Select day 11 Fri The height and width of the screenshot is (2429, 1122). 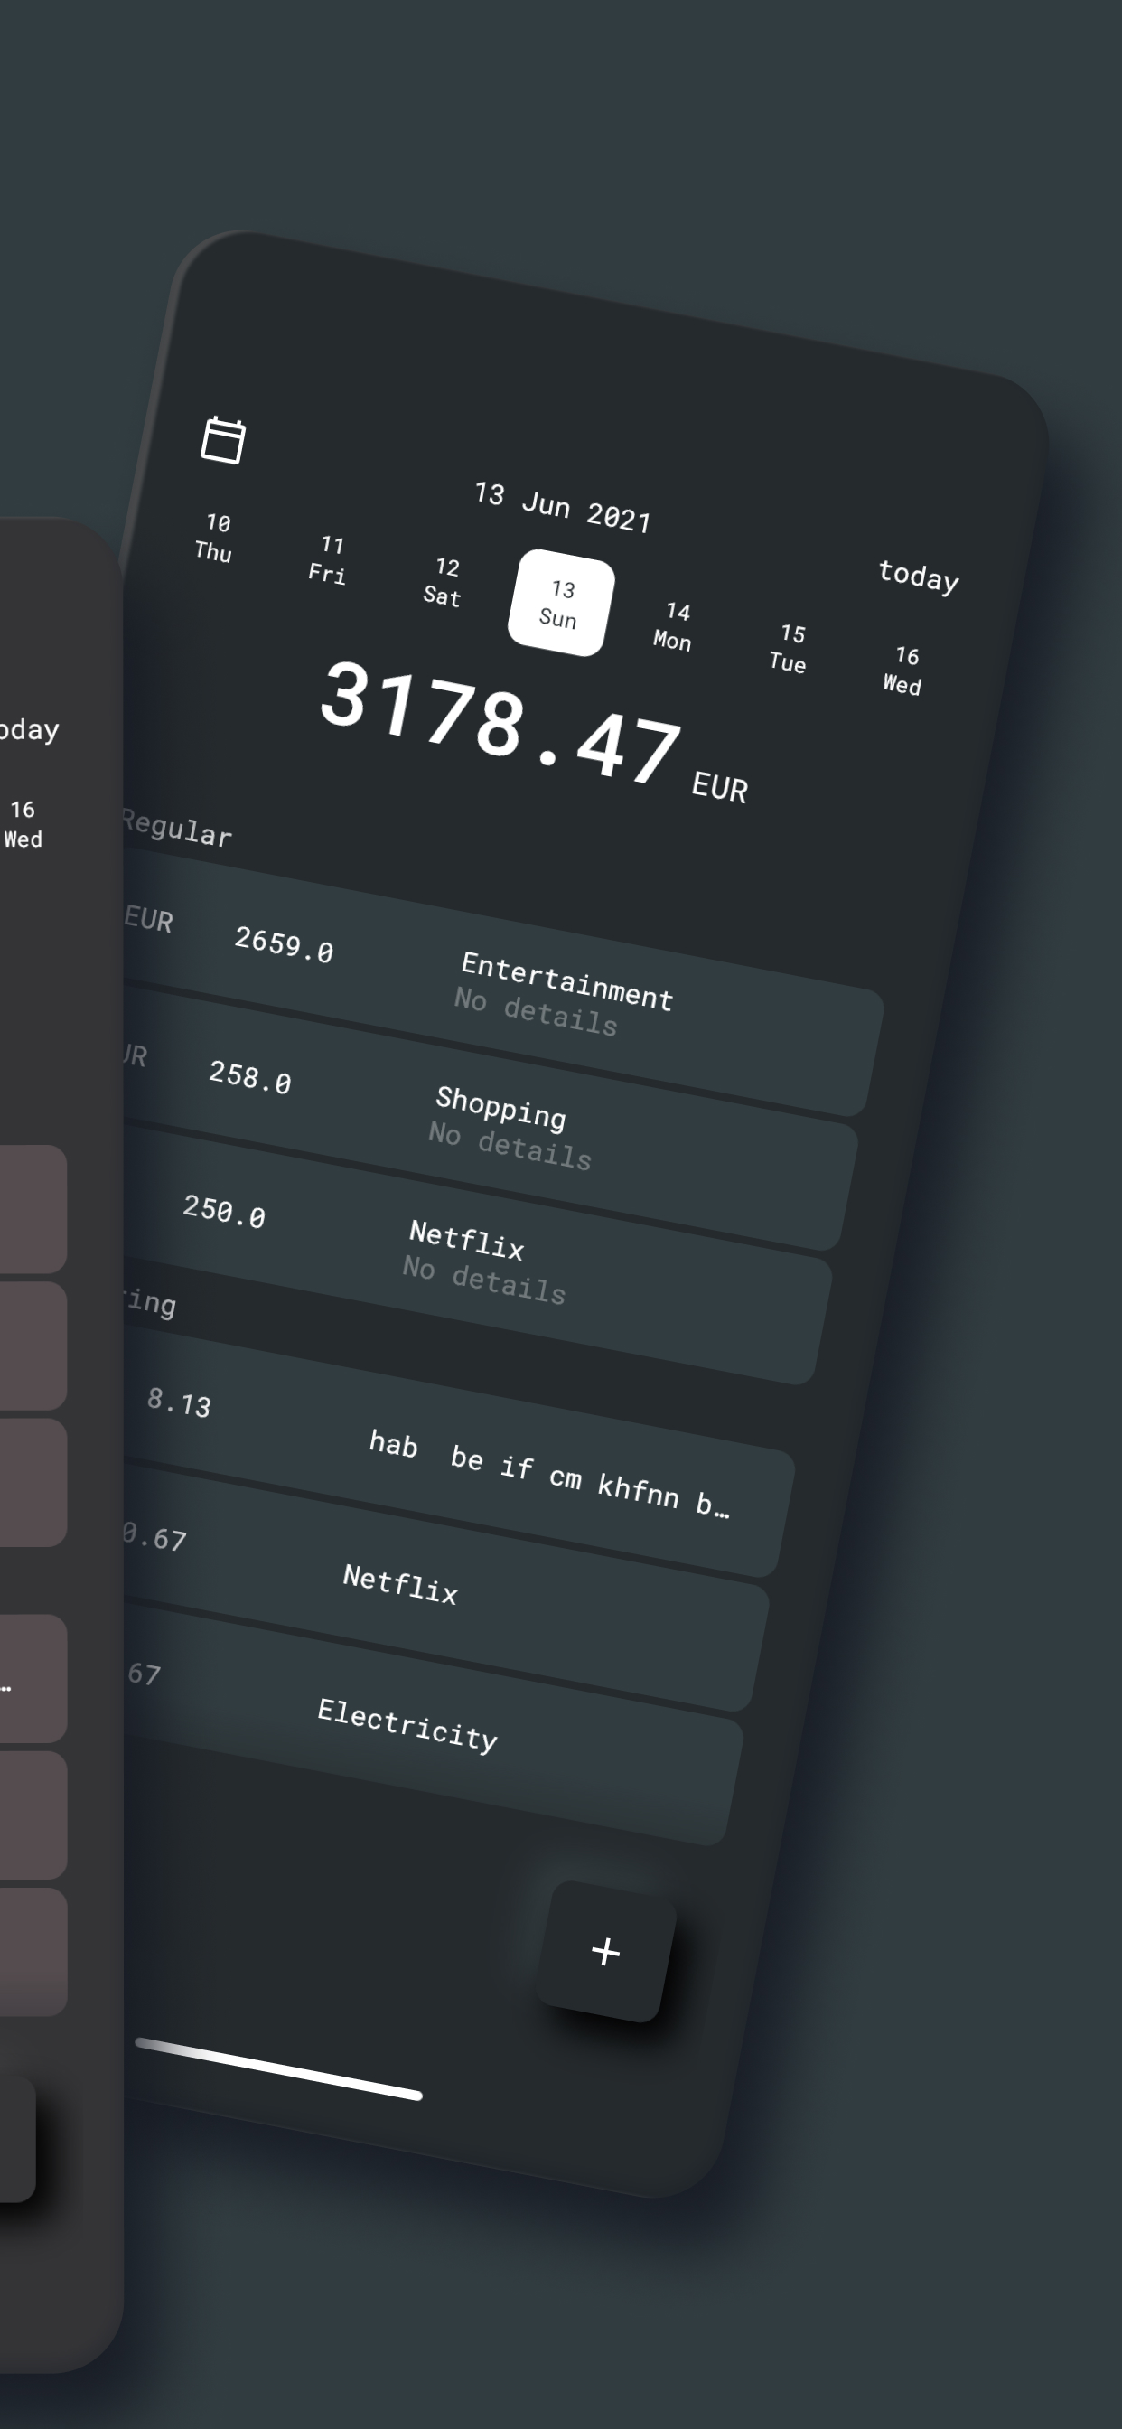pyautogui.click(x=329, y=560)
